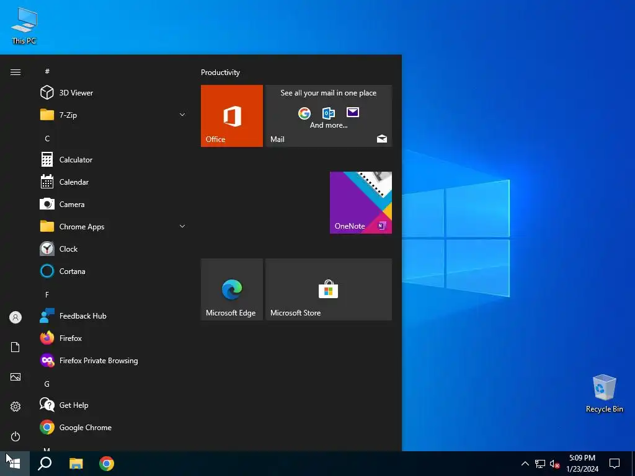Open Feedback Hub
Screen dimensions: 635x476
(x=113, y=315)
